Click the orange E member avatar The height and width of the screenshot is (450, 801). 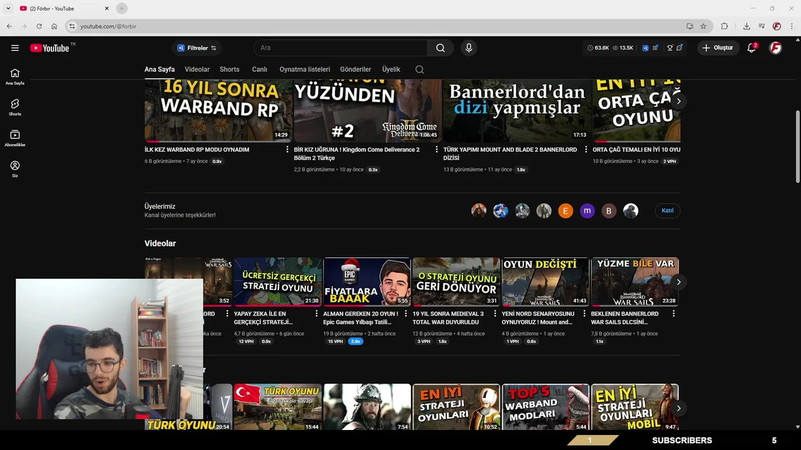(x=566, y=211)
